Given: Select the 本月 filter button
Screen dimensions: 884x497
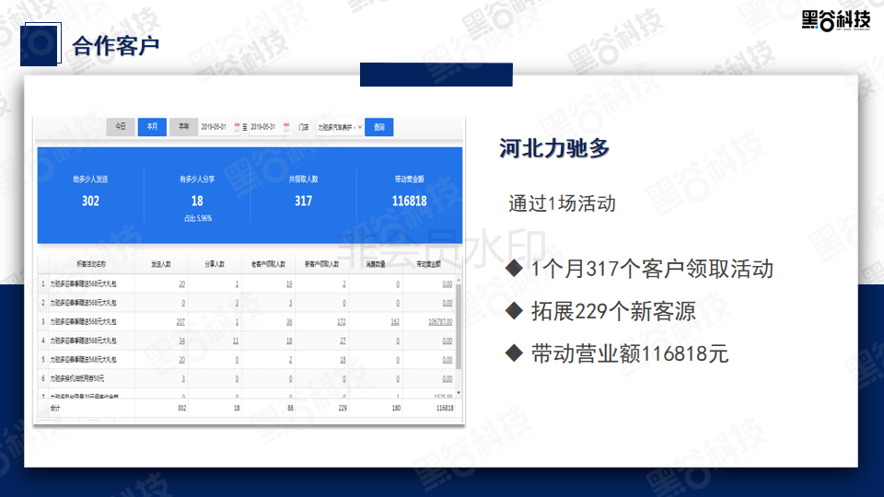Looking at the screenshot, I should (152, 127).
